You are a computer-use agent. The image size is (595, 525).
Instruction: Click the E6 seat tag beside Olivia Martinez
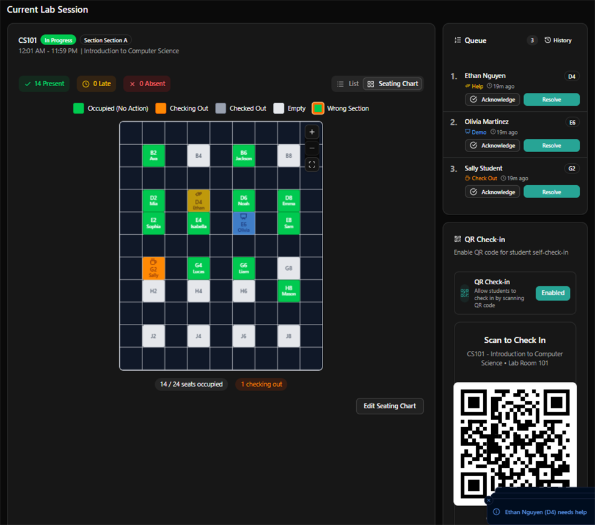point(572,122)
